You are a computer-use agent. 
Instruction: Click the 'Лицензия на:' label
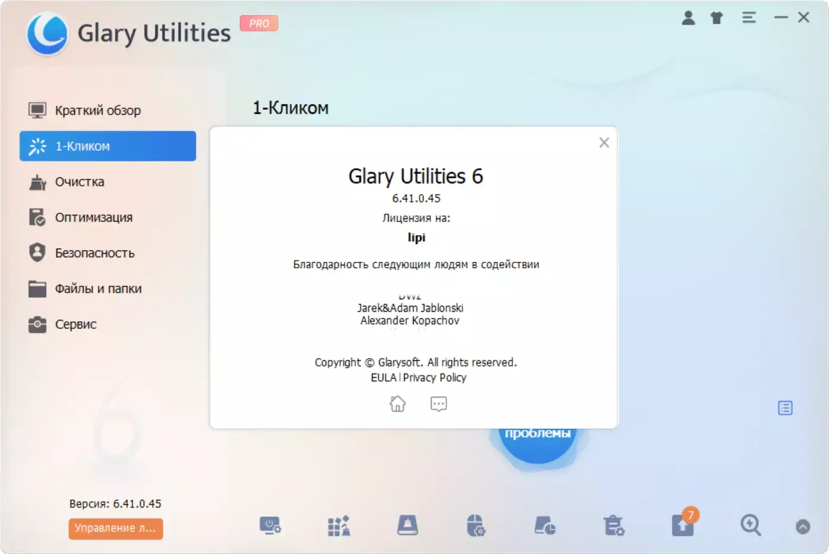coord(417,218)
